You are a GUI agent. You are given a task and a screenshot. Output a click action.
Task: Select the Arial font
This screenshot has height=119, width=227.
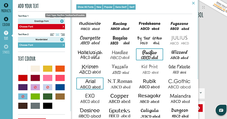point(90,84)
